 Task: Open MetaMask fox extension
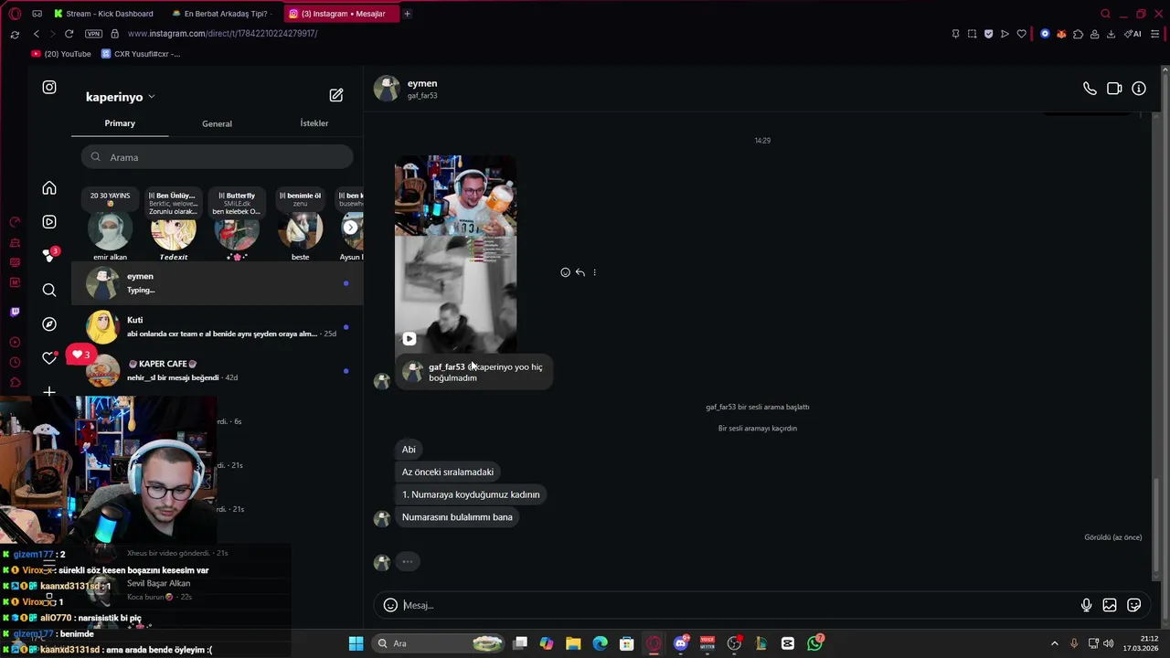coord(1061,34)
